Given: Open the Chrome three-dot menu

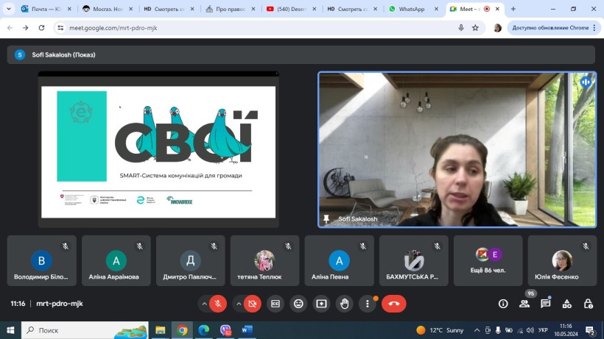Looking at the screenshot, I should 594,28.
